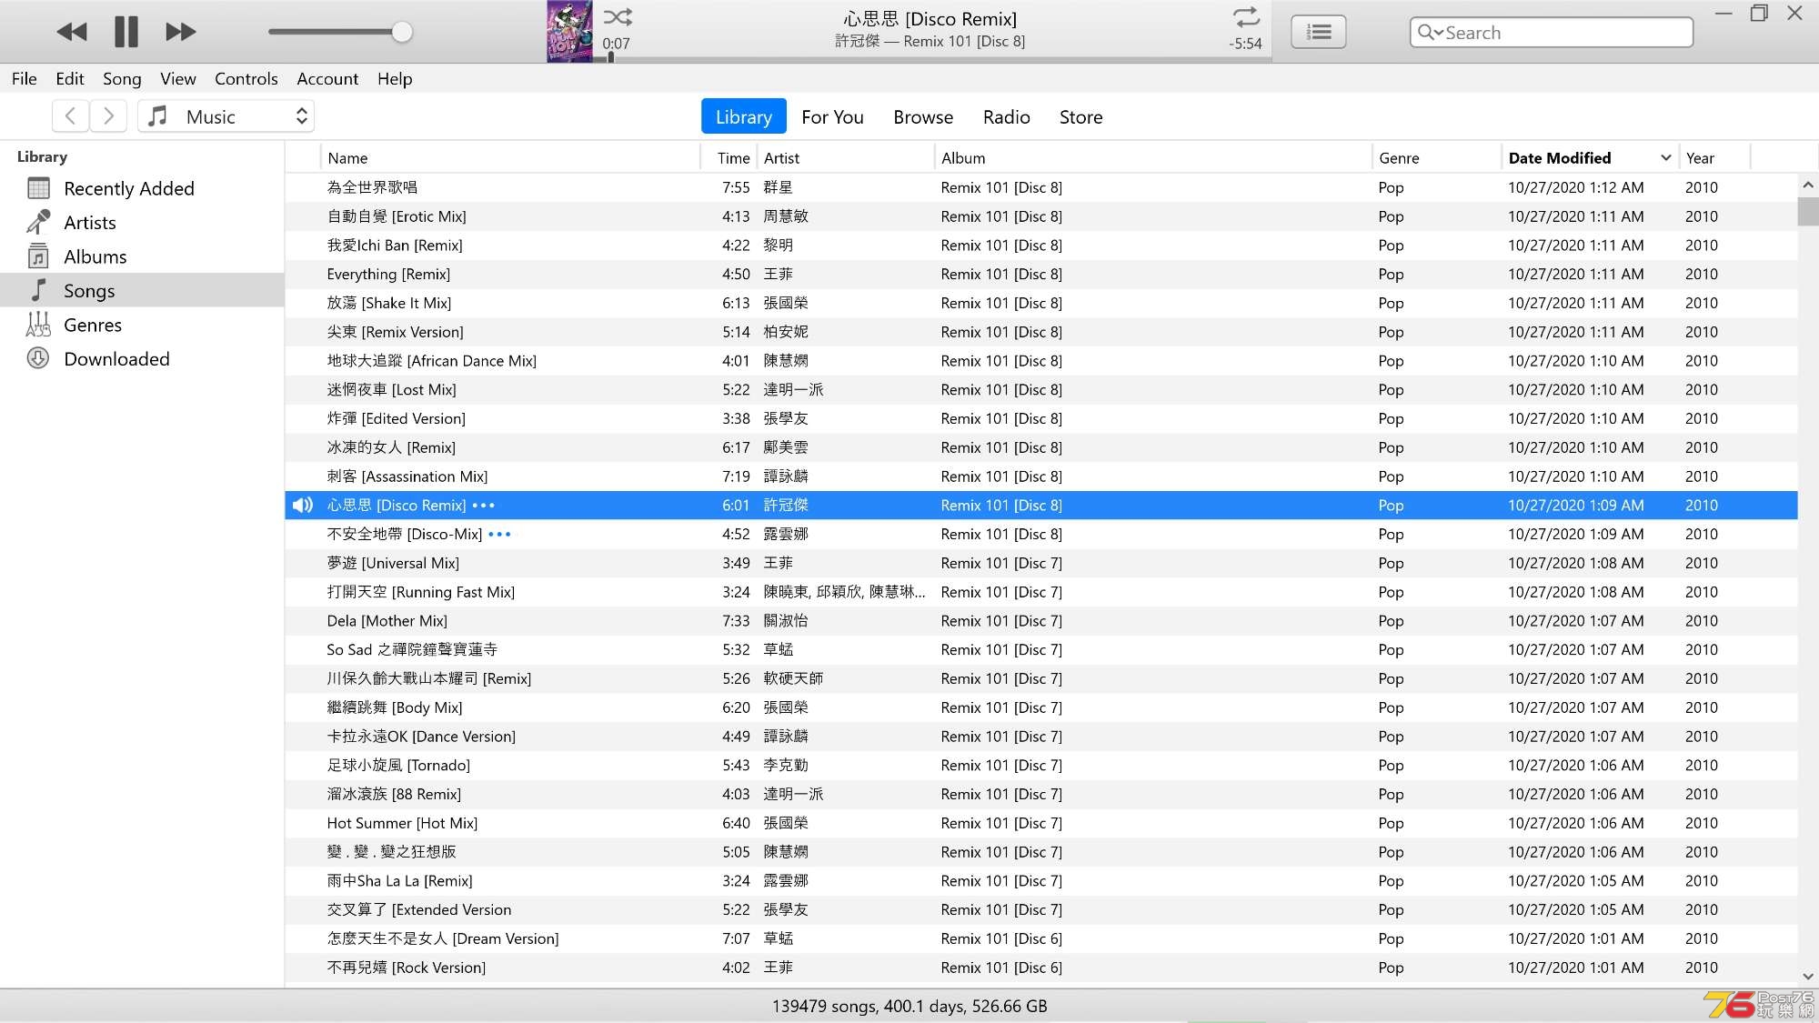The width and height of the screenshot is (1819, 1023).
Task: Open the Music media type dropdown
Action: coord(226,116)
